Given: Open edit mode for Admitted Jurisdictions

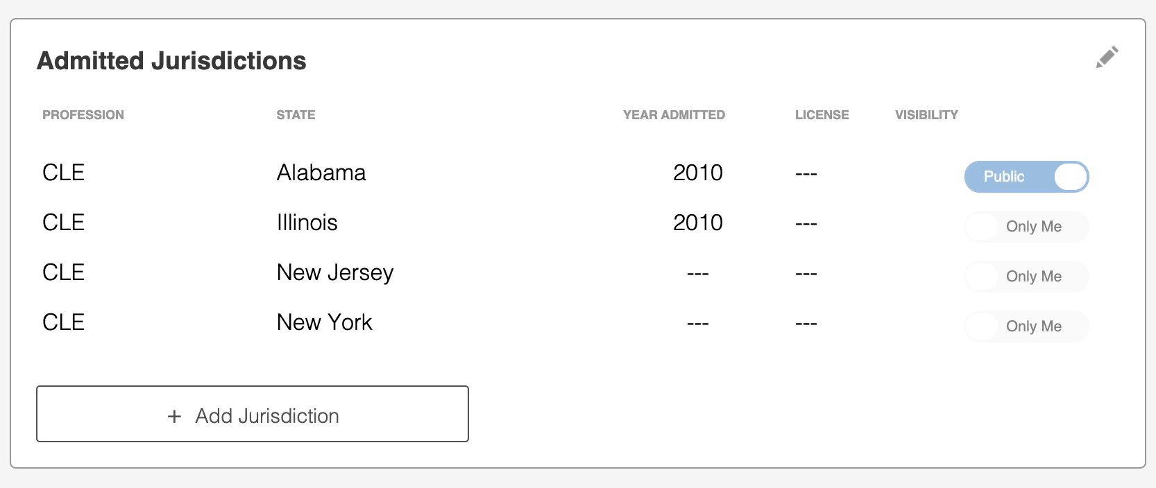Looking at the screenshot, I should pos(1107,58).
